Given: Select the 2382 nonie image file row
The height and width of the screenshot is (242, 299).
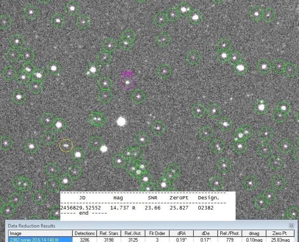Looking at the screenshot, I should 40,239.
